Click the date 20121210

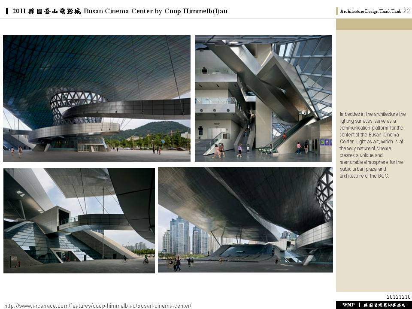point(399,297)
